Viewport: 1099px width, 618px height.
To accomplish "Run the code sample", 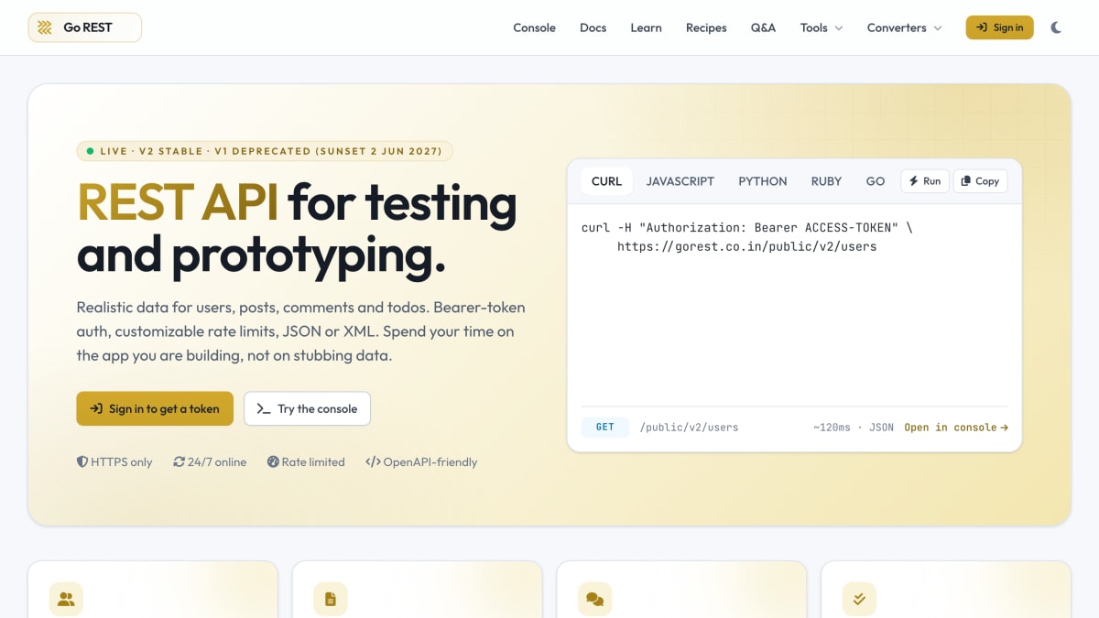I will point(925,181).
